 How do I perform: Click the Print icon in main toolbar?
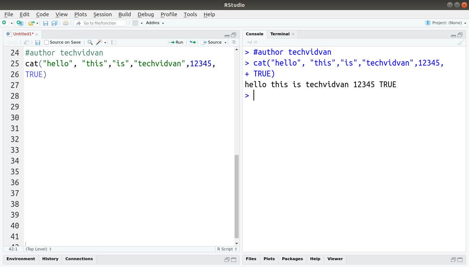[65, 23]
